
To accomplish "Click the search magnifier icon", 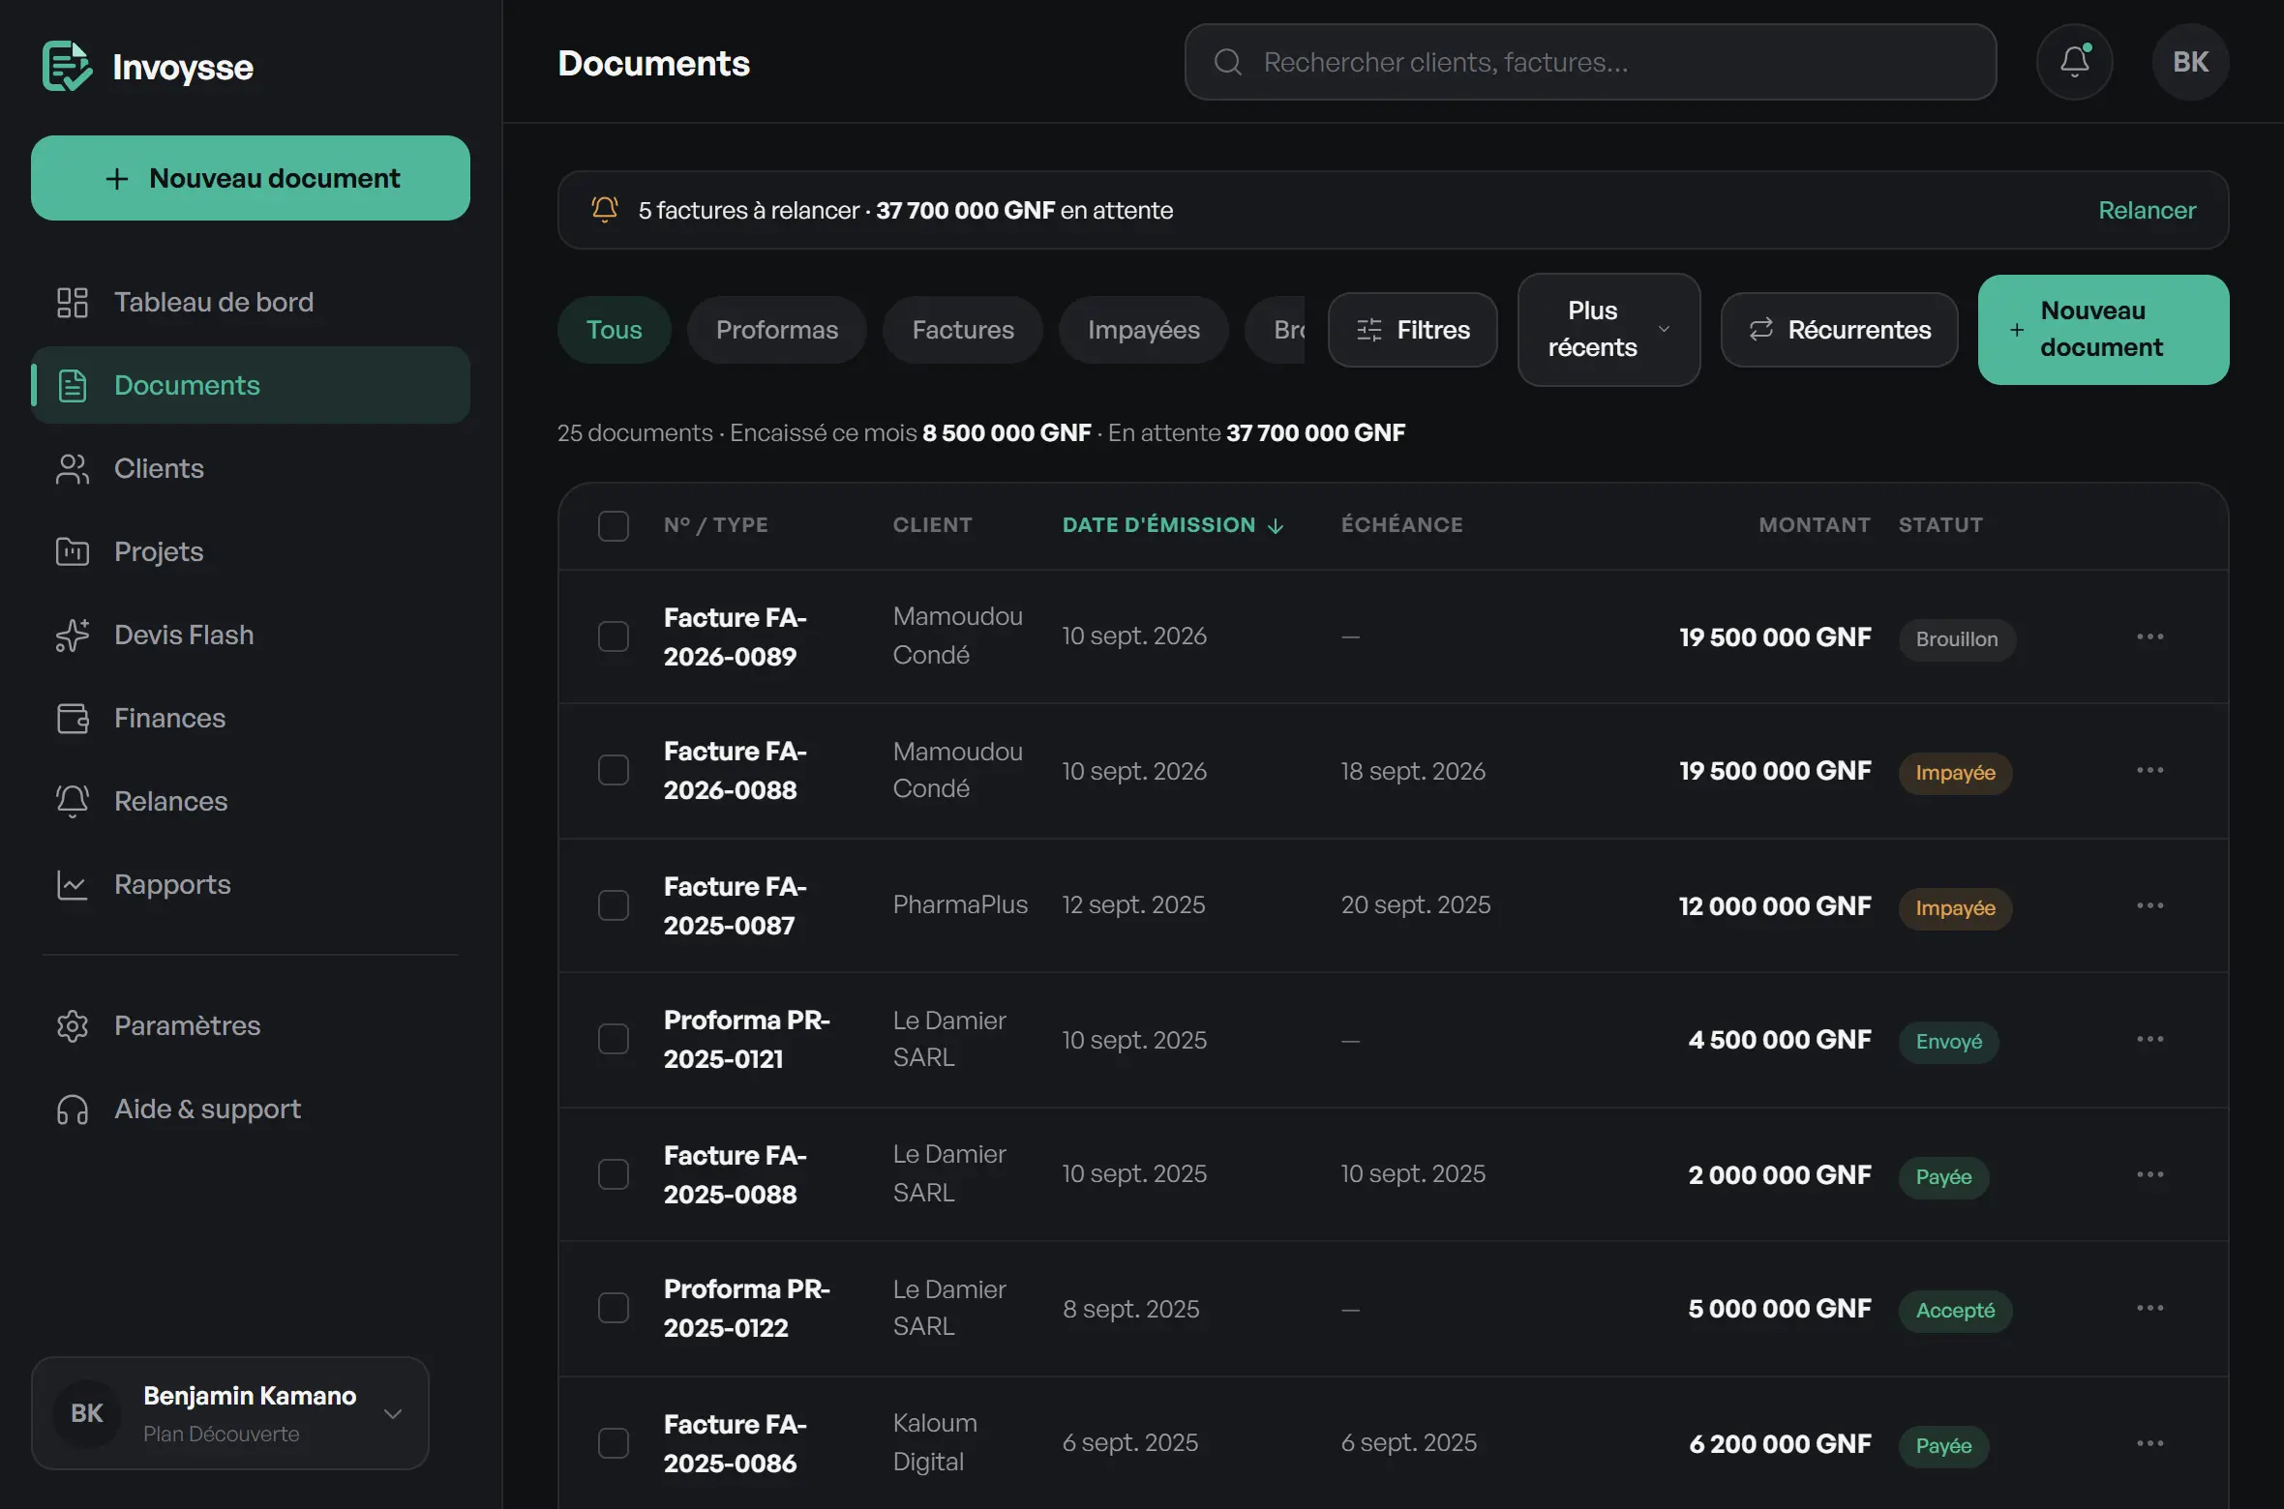I will (1228, 62).
